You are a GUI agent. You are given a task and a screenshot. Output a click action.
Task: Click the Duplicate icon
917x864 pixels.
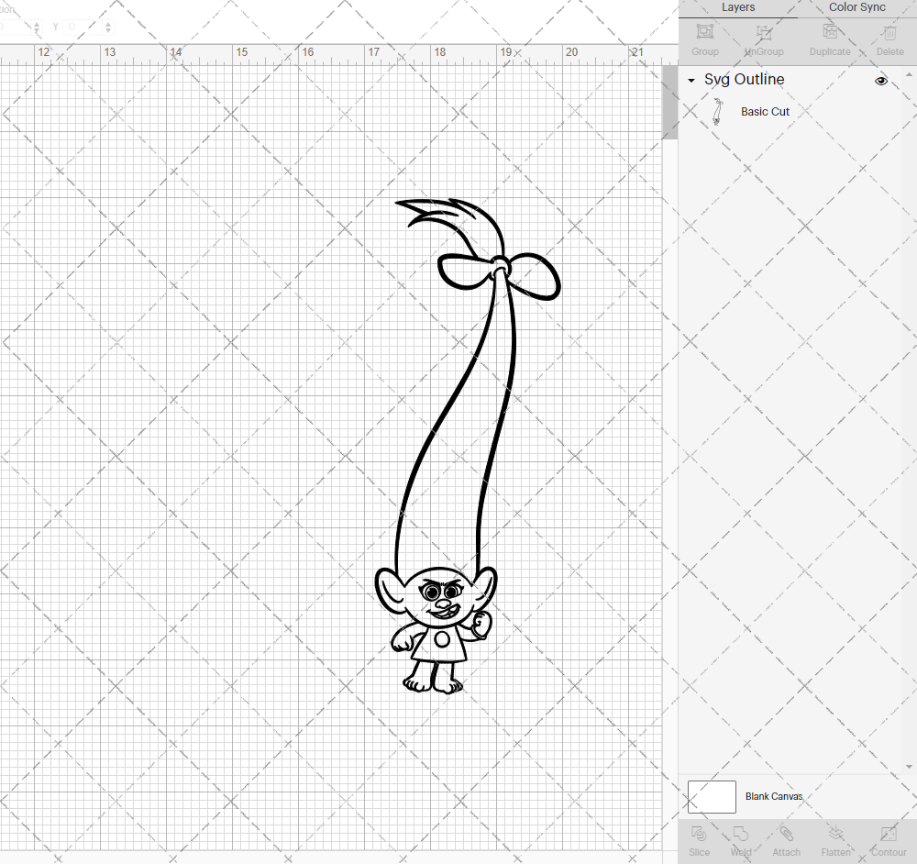tap(828, 39)
